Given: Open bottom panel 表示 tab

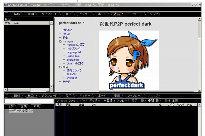Looking at the screenshot, I should [117, 96].
